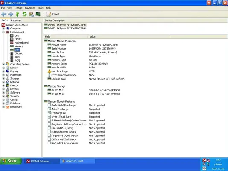Toggle Precharge All checkbox
Viewport: 228px width, 171px height.
(49, 112)
